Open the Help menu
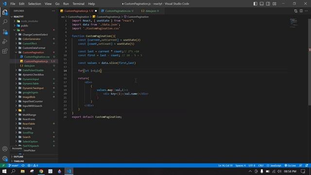311x175 pixels. tap(91, 4)
